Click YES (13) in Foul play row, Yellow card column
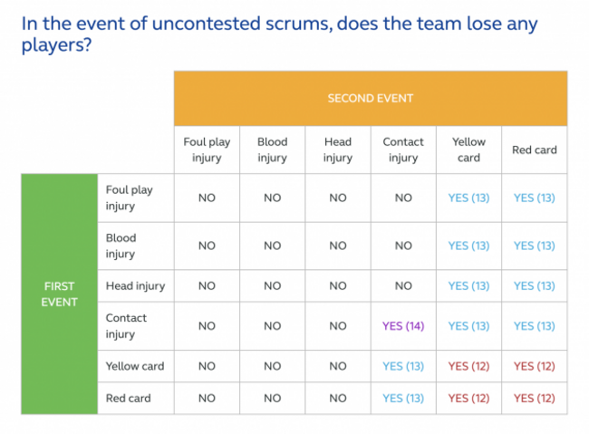Image resolution: width=589 pixels, height=434 pixels. [468, 198]
